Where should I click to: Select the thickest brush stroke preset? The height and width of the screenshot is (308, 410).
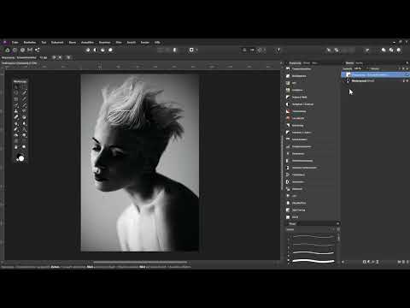(x=313, y=261)
